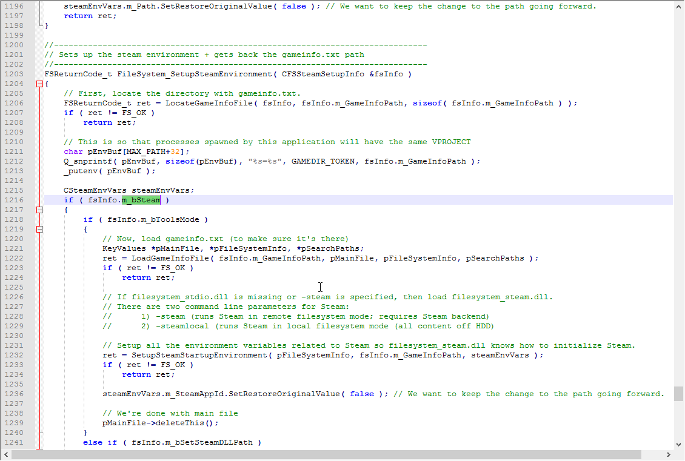
Task: Click the comment "// Setup all the environment variables"
Action: point(369,346)
